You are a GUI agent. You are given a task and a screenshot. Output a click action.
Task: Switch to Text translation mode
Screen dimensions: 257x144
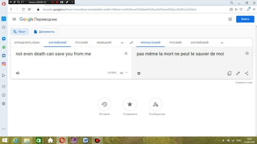pos(20,32)
